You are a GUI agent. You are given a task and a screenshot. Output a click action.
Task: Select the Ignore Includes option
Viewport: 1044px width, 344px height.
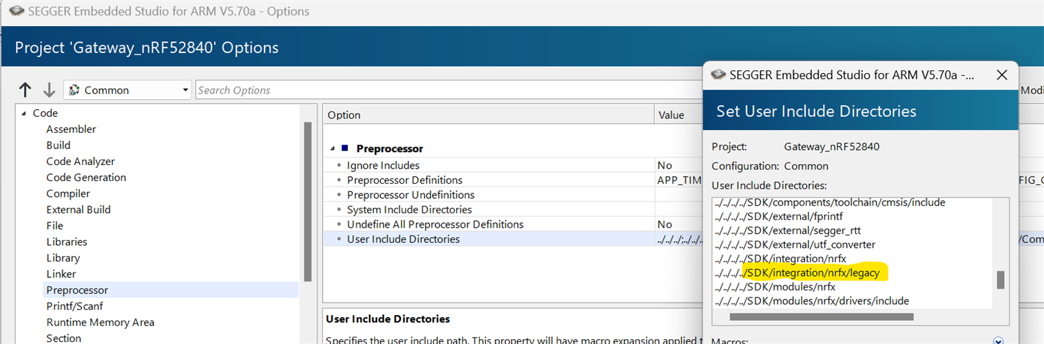383,165
